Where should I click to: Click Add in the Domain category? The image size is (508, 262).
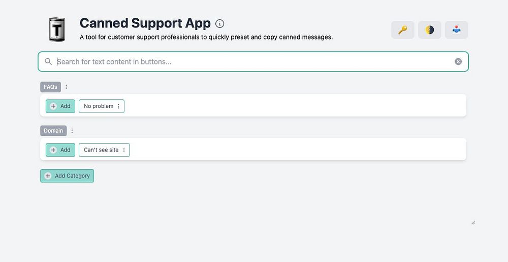(x=60, y=150)
